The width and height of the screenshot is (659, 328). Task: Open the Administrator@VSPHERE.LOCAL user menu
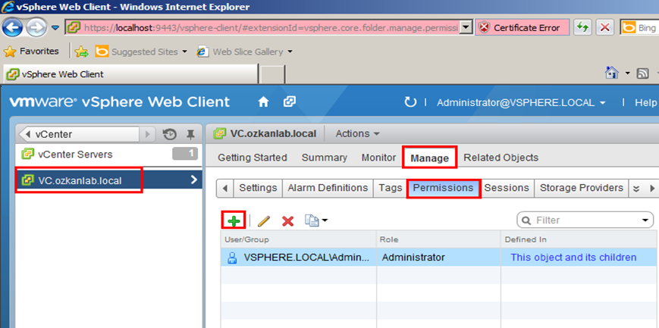[x=521, y=102]
